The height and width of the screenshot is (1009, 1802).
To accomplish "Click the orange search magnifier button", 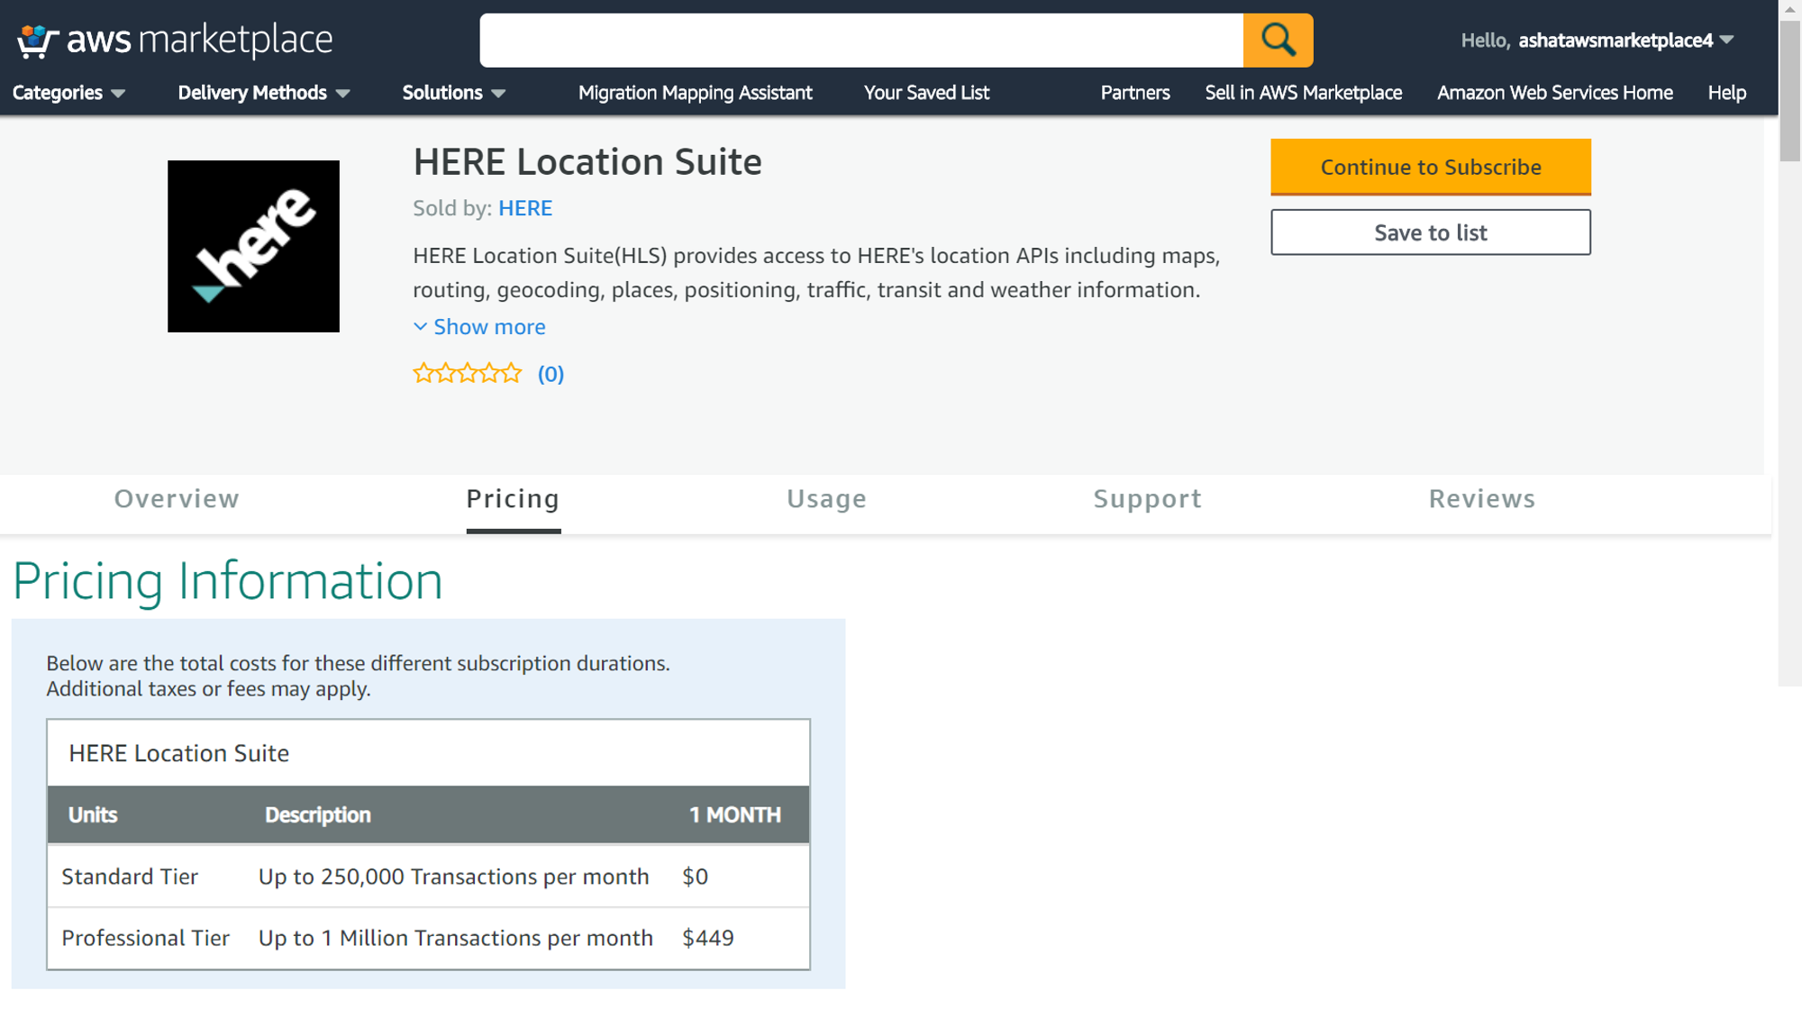I will click(1278, 41).
